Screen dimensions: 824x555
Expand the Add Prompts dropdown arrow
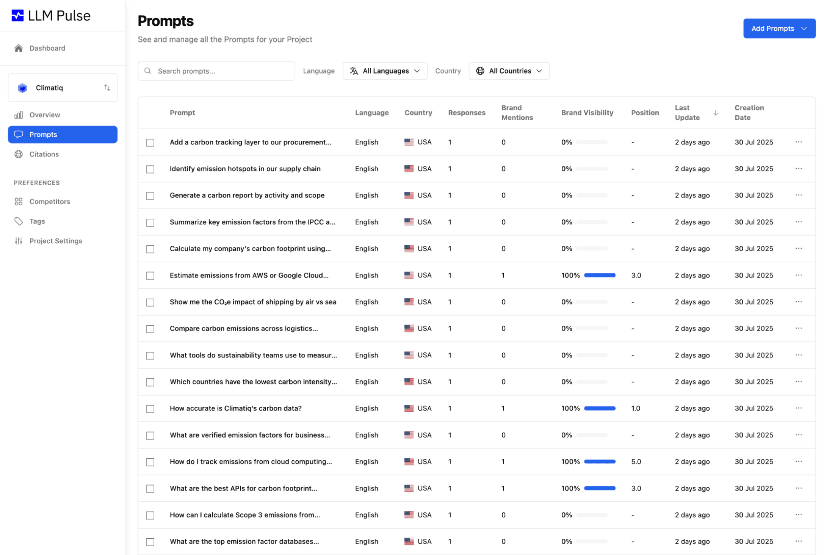pyautogui.click(x=804, y=28)
